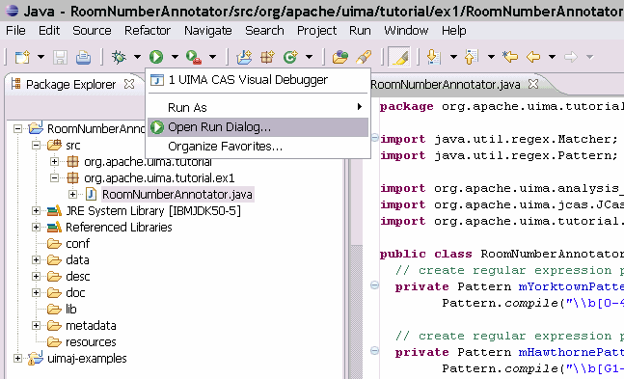Click the Last Edit Location icon

510,57
